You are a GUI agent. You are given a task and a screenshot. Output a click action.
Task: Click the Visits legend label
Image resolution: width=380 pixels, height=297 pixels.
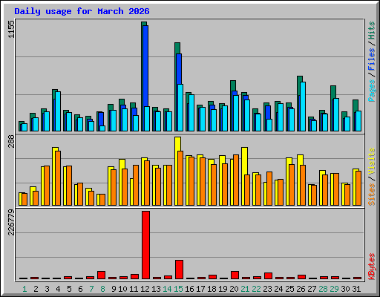point(371,162)
